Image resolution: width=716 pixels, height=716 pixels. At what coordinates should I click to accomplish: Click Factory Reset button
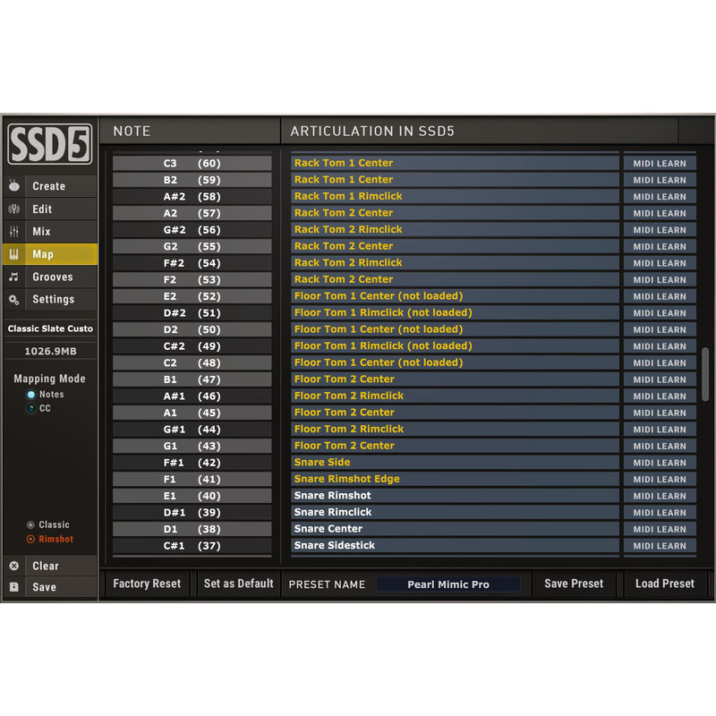click(147, 584)
